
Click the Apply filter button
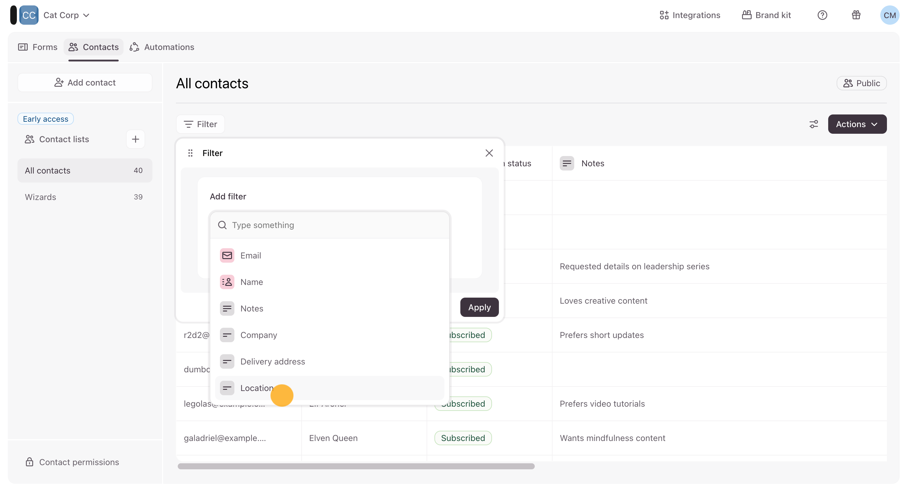(479, 307)
